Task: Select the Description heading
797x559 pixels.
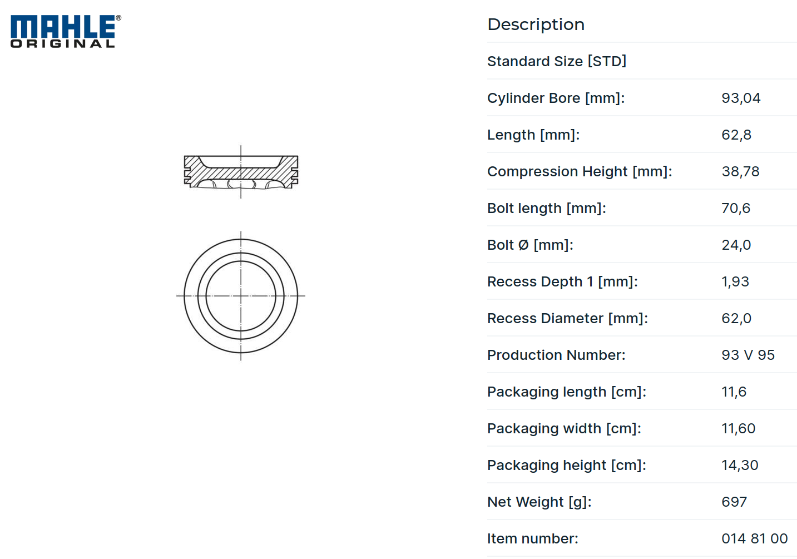Action: 536,24
